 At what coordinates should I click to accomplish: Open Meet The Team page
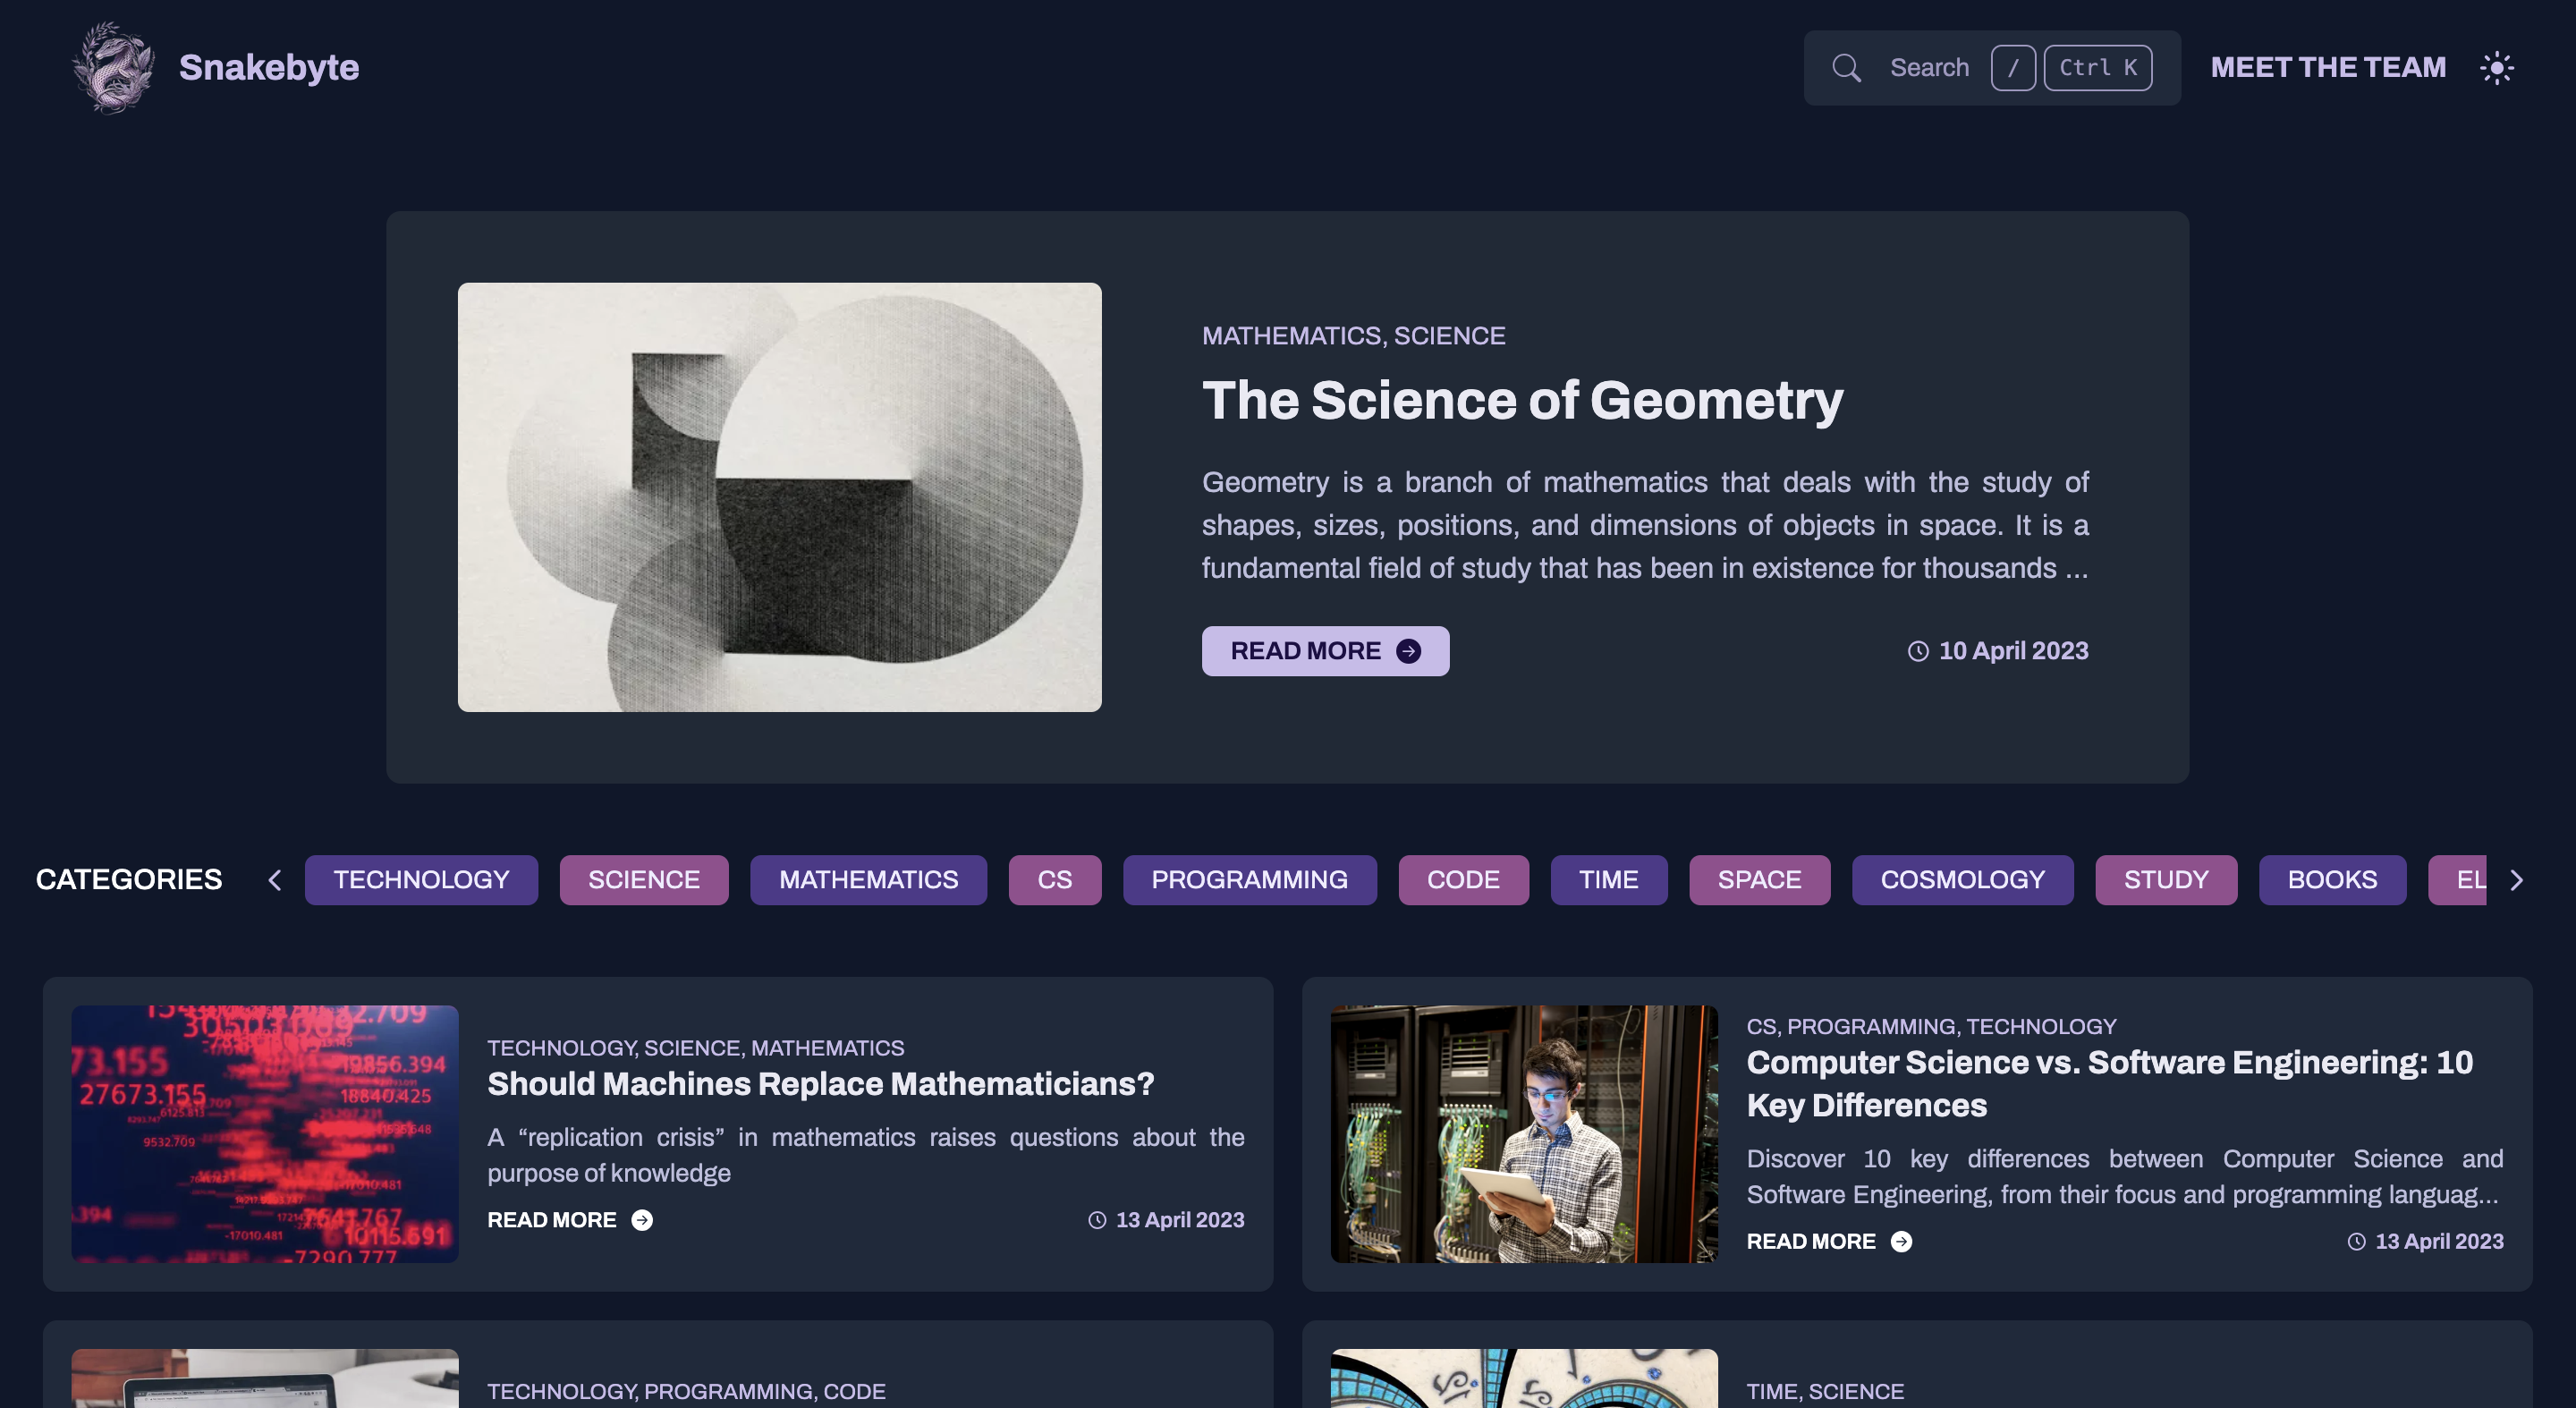2328,67
